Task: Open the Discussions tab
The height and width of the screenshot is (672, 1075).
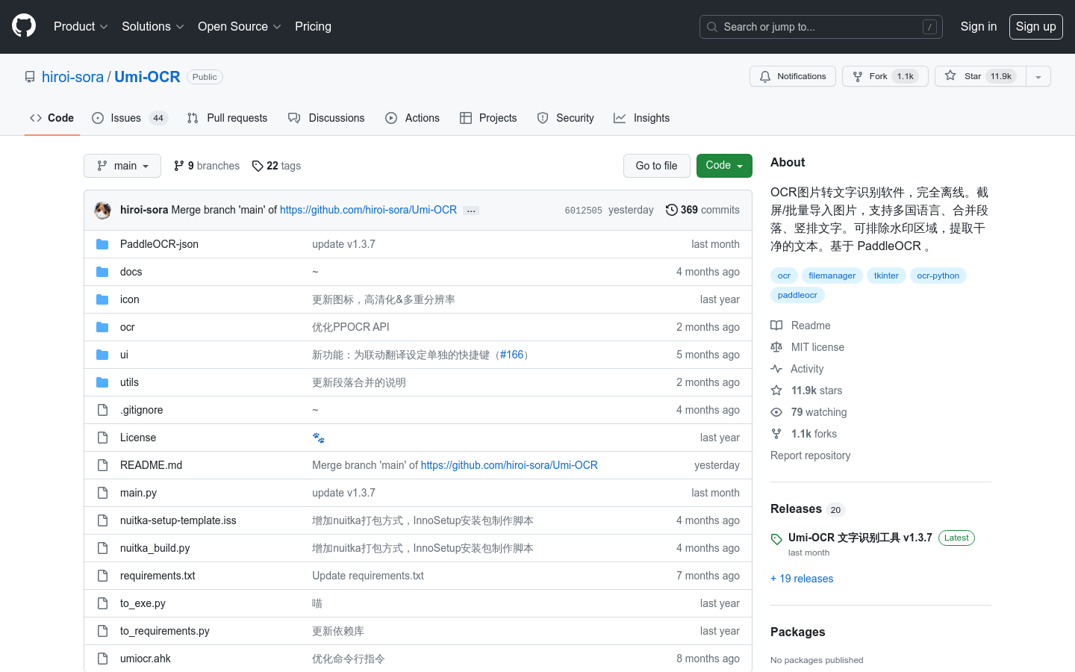Action: pos(326,118)
